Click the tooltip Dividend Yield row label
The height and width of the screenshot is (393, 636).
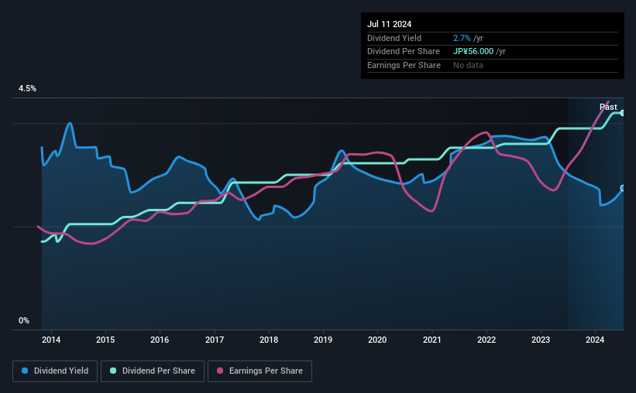pos(394,38)
